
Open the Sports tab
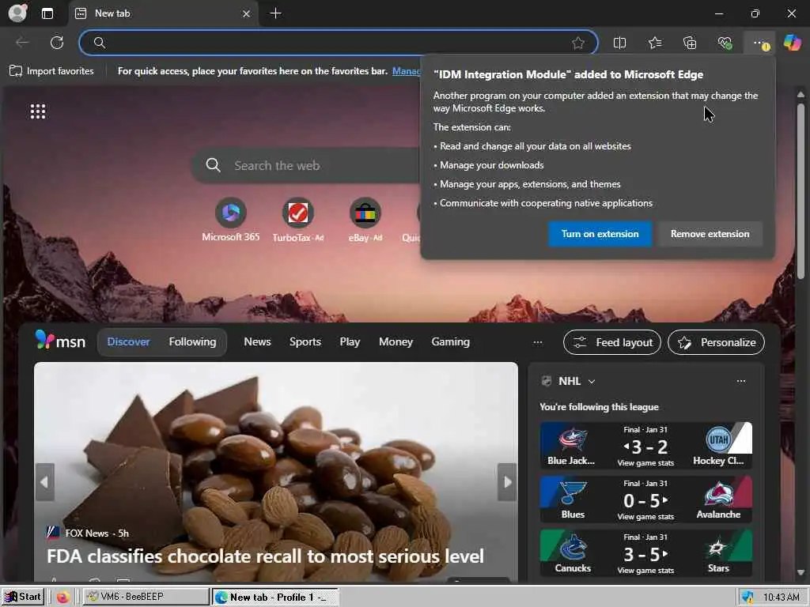(305, 341)
